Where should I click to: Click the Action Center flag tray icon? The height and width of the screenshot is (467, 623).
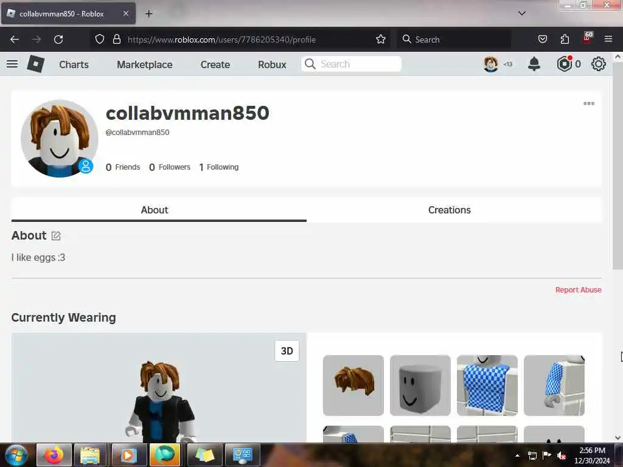click(x=547, y=455)
